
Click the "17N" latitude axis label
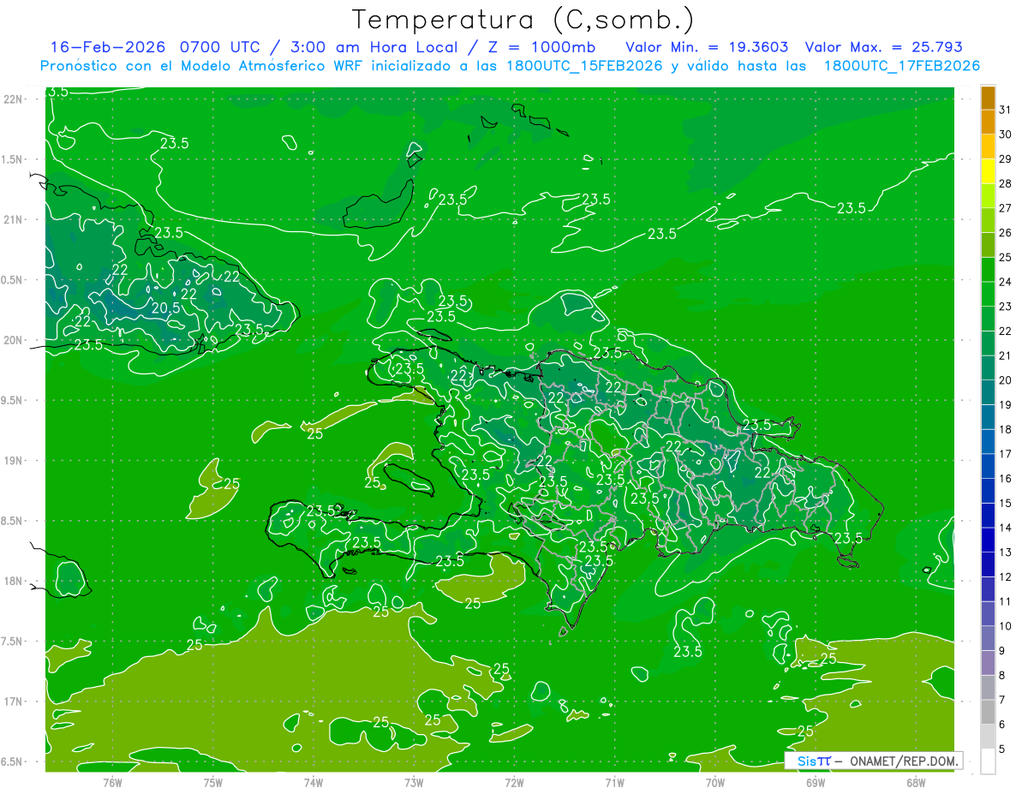15,701
